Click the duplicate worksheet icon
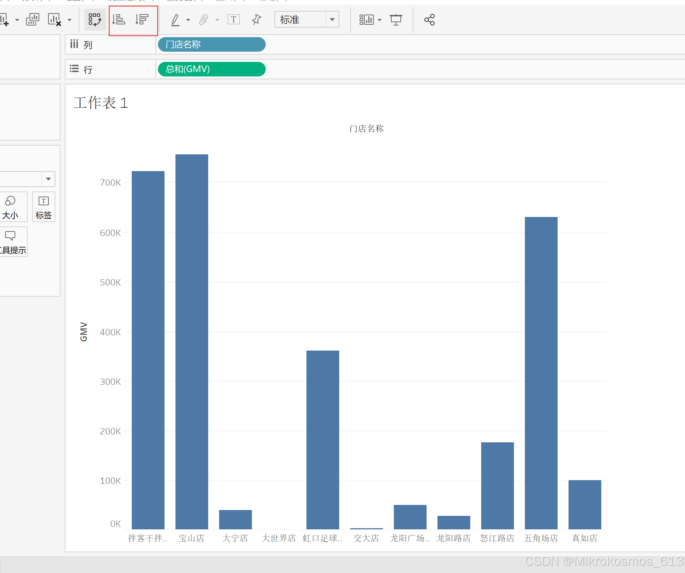685x573 pixels. click(x=33, y=20)
